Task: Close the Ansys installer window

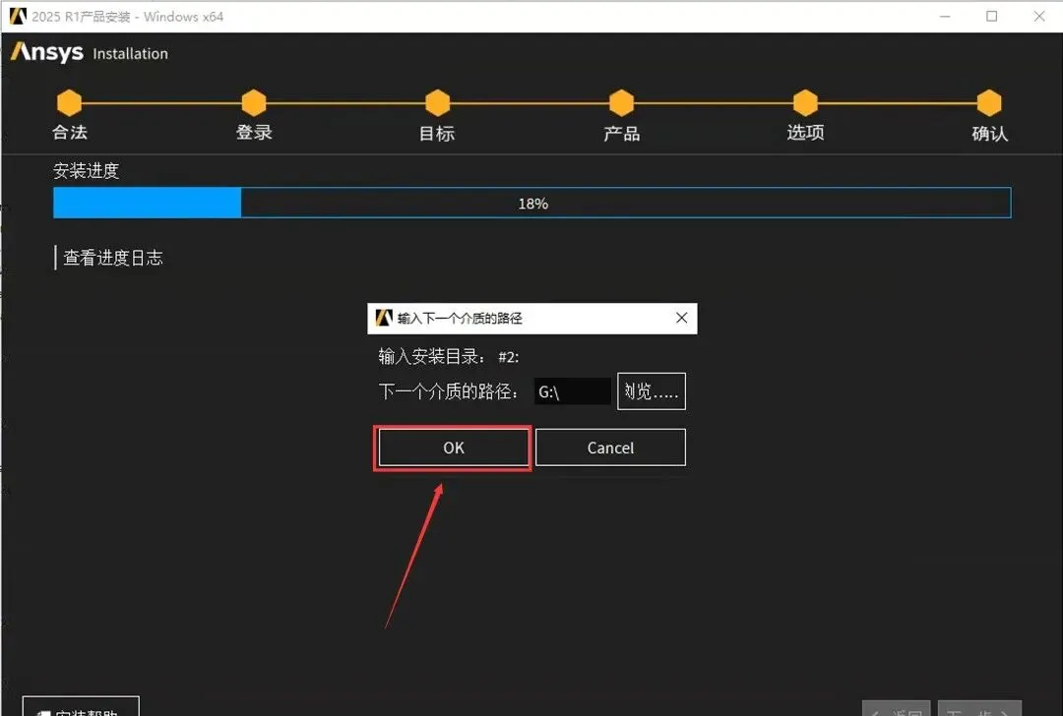Action: (1038, 17)
